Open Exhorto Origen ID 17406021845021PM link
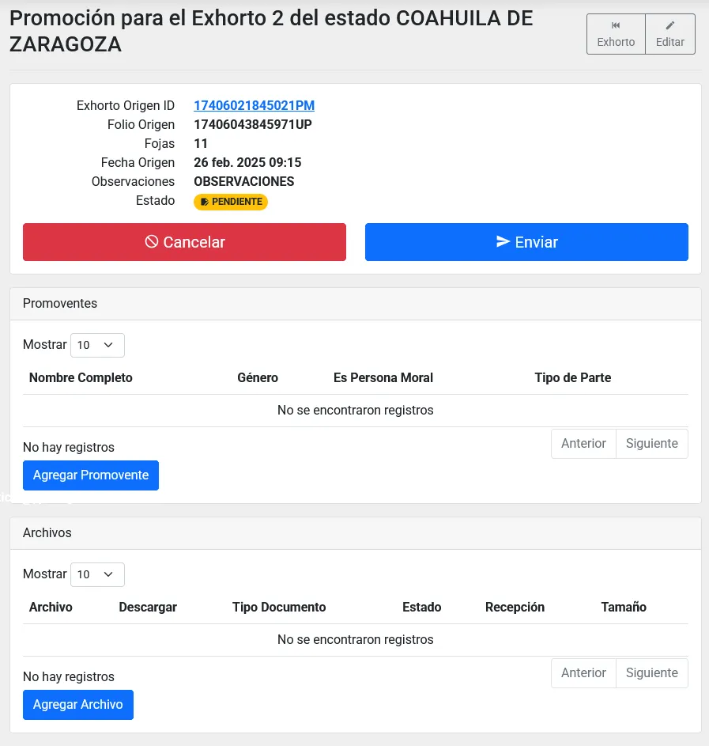 [254, 106]
